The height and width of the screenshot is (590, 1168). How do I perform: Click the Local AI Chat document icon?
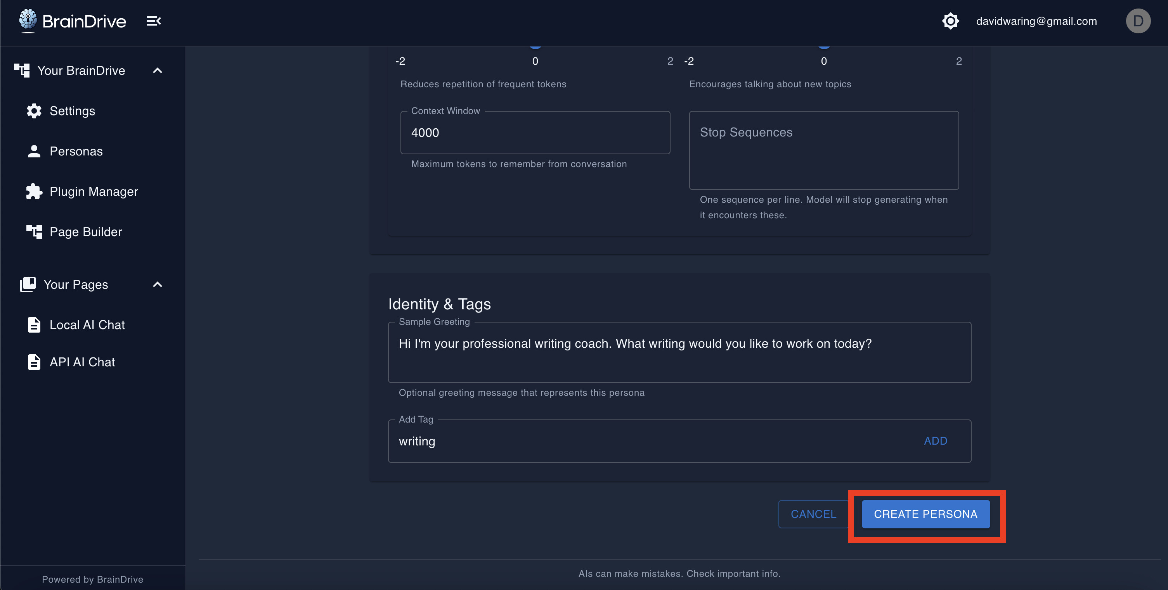pyautogui.click(x=34, y=325)
